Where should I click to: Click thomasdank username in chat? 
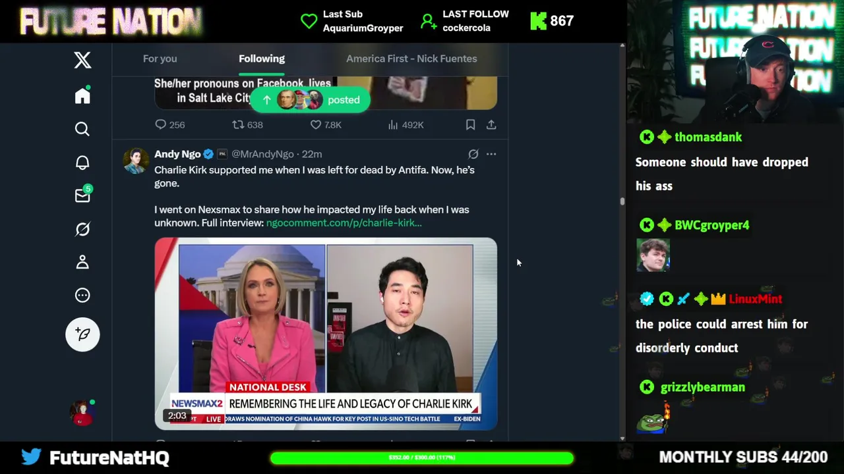[708, 137]
